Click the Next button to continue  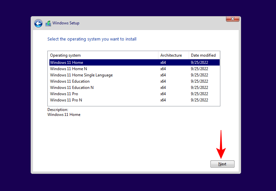[222, 164]
